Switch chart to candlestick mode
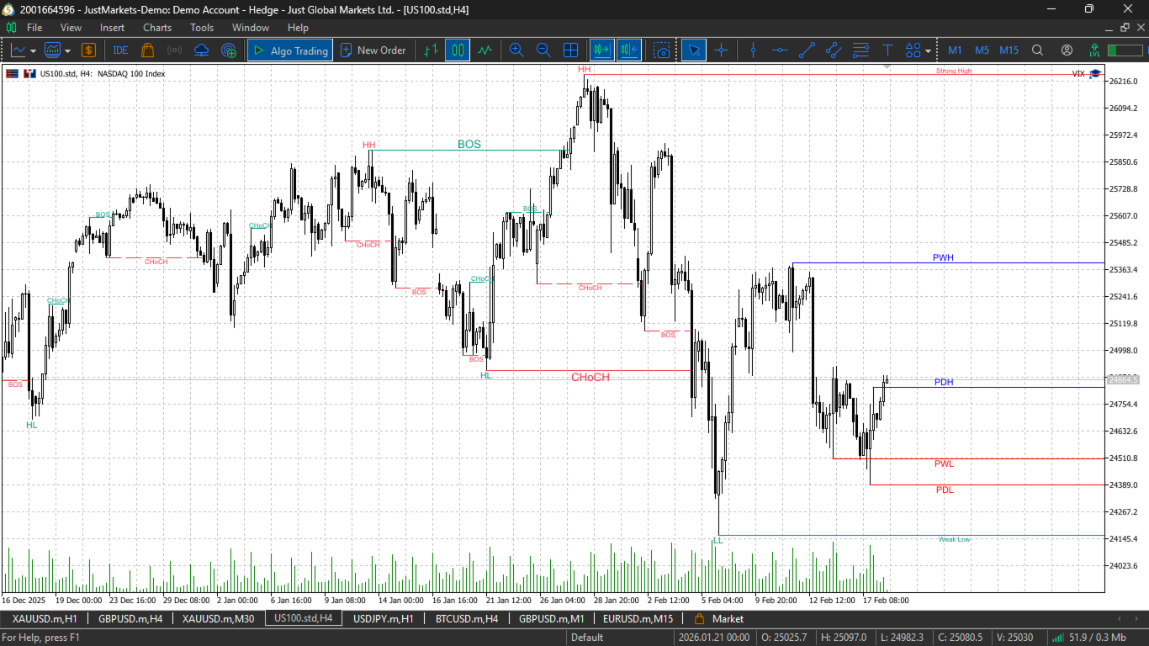 pos(458,50)
